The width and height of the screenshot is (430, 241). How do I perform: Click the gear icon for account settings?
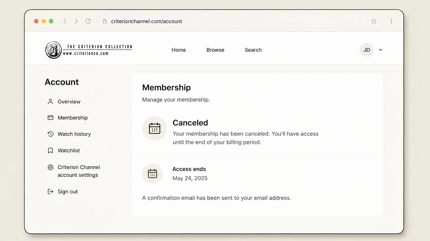pos(50,167)
